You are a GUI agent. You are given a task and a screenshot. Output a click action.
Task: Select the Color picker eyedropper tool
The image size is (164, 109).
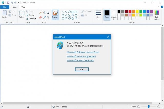(x=44, y=17)
